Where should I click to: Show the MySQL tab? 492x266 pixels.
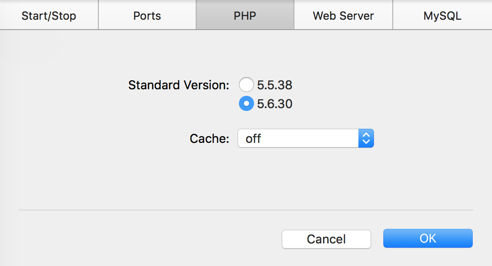(x=442, y=16)
